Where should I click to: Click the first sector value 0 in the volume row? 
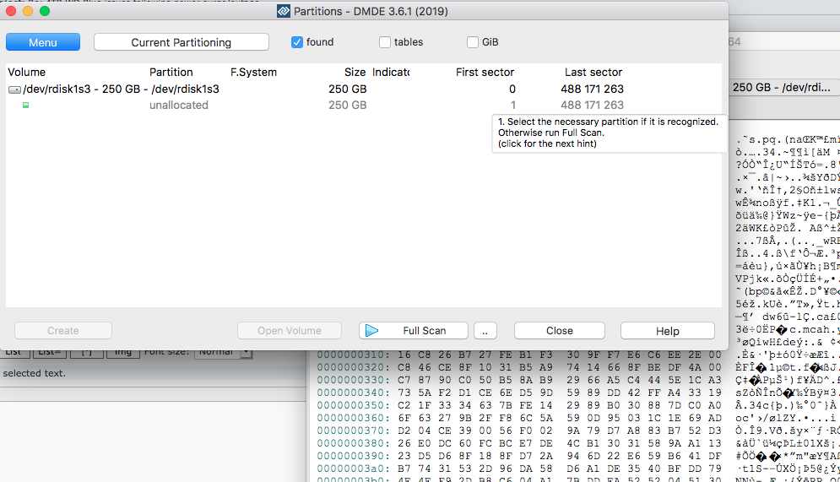tap(512, 89)
